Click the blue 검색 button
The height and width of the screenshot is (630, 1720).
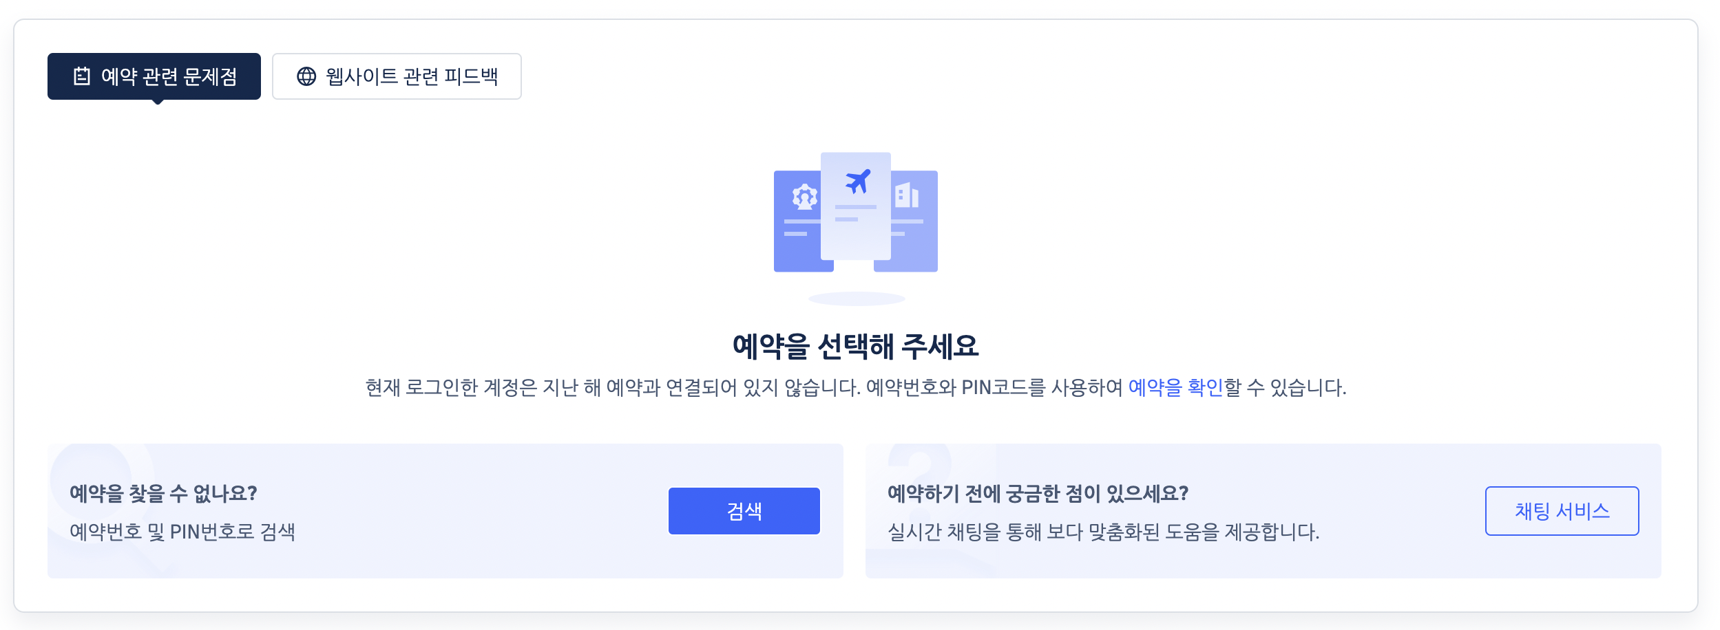coord(743,510)
